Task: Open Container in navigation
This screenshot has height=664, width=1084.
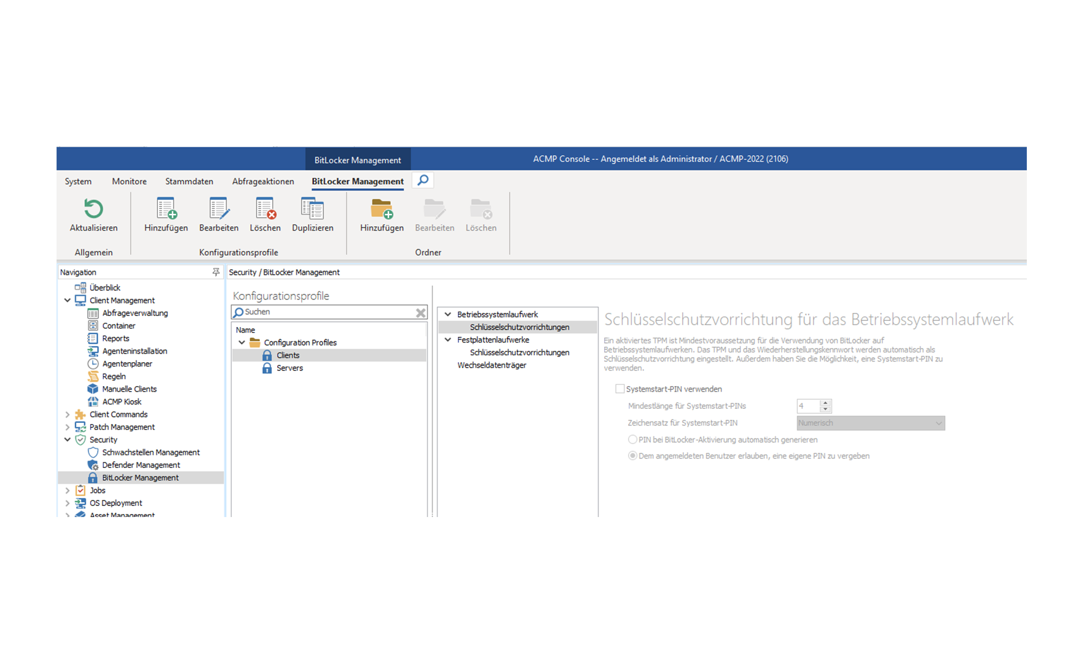Action: click(119, 326)
